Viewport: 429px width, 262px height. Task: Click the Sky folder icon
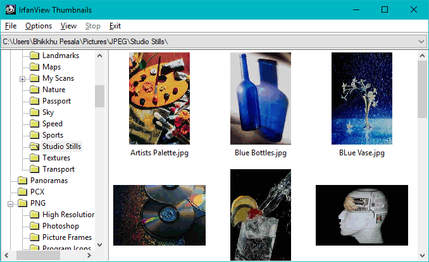pyautogui.click(x=34, y=112)
